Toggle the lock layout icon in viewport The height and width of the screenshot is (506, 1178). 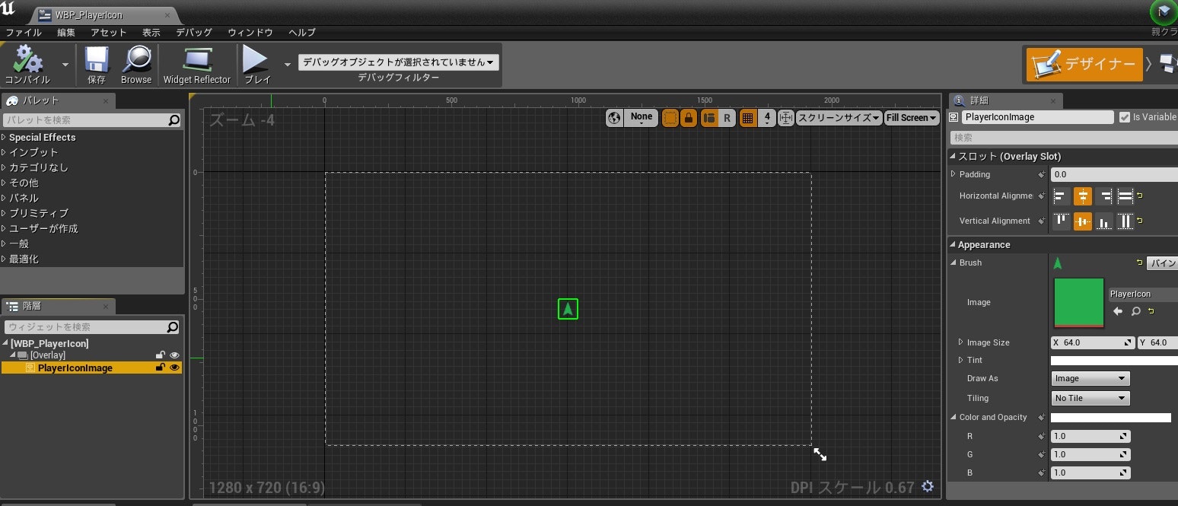689,118
